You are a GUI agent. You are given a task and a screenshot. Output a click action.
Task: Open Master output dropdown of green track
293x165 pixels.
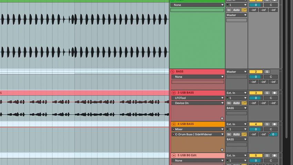(236, 15)
